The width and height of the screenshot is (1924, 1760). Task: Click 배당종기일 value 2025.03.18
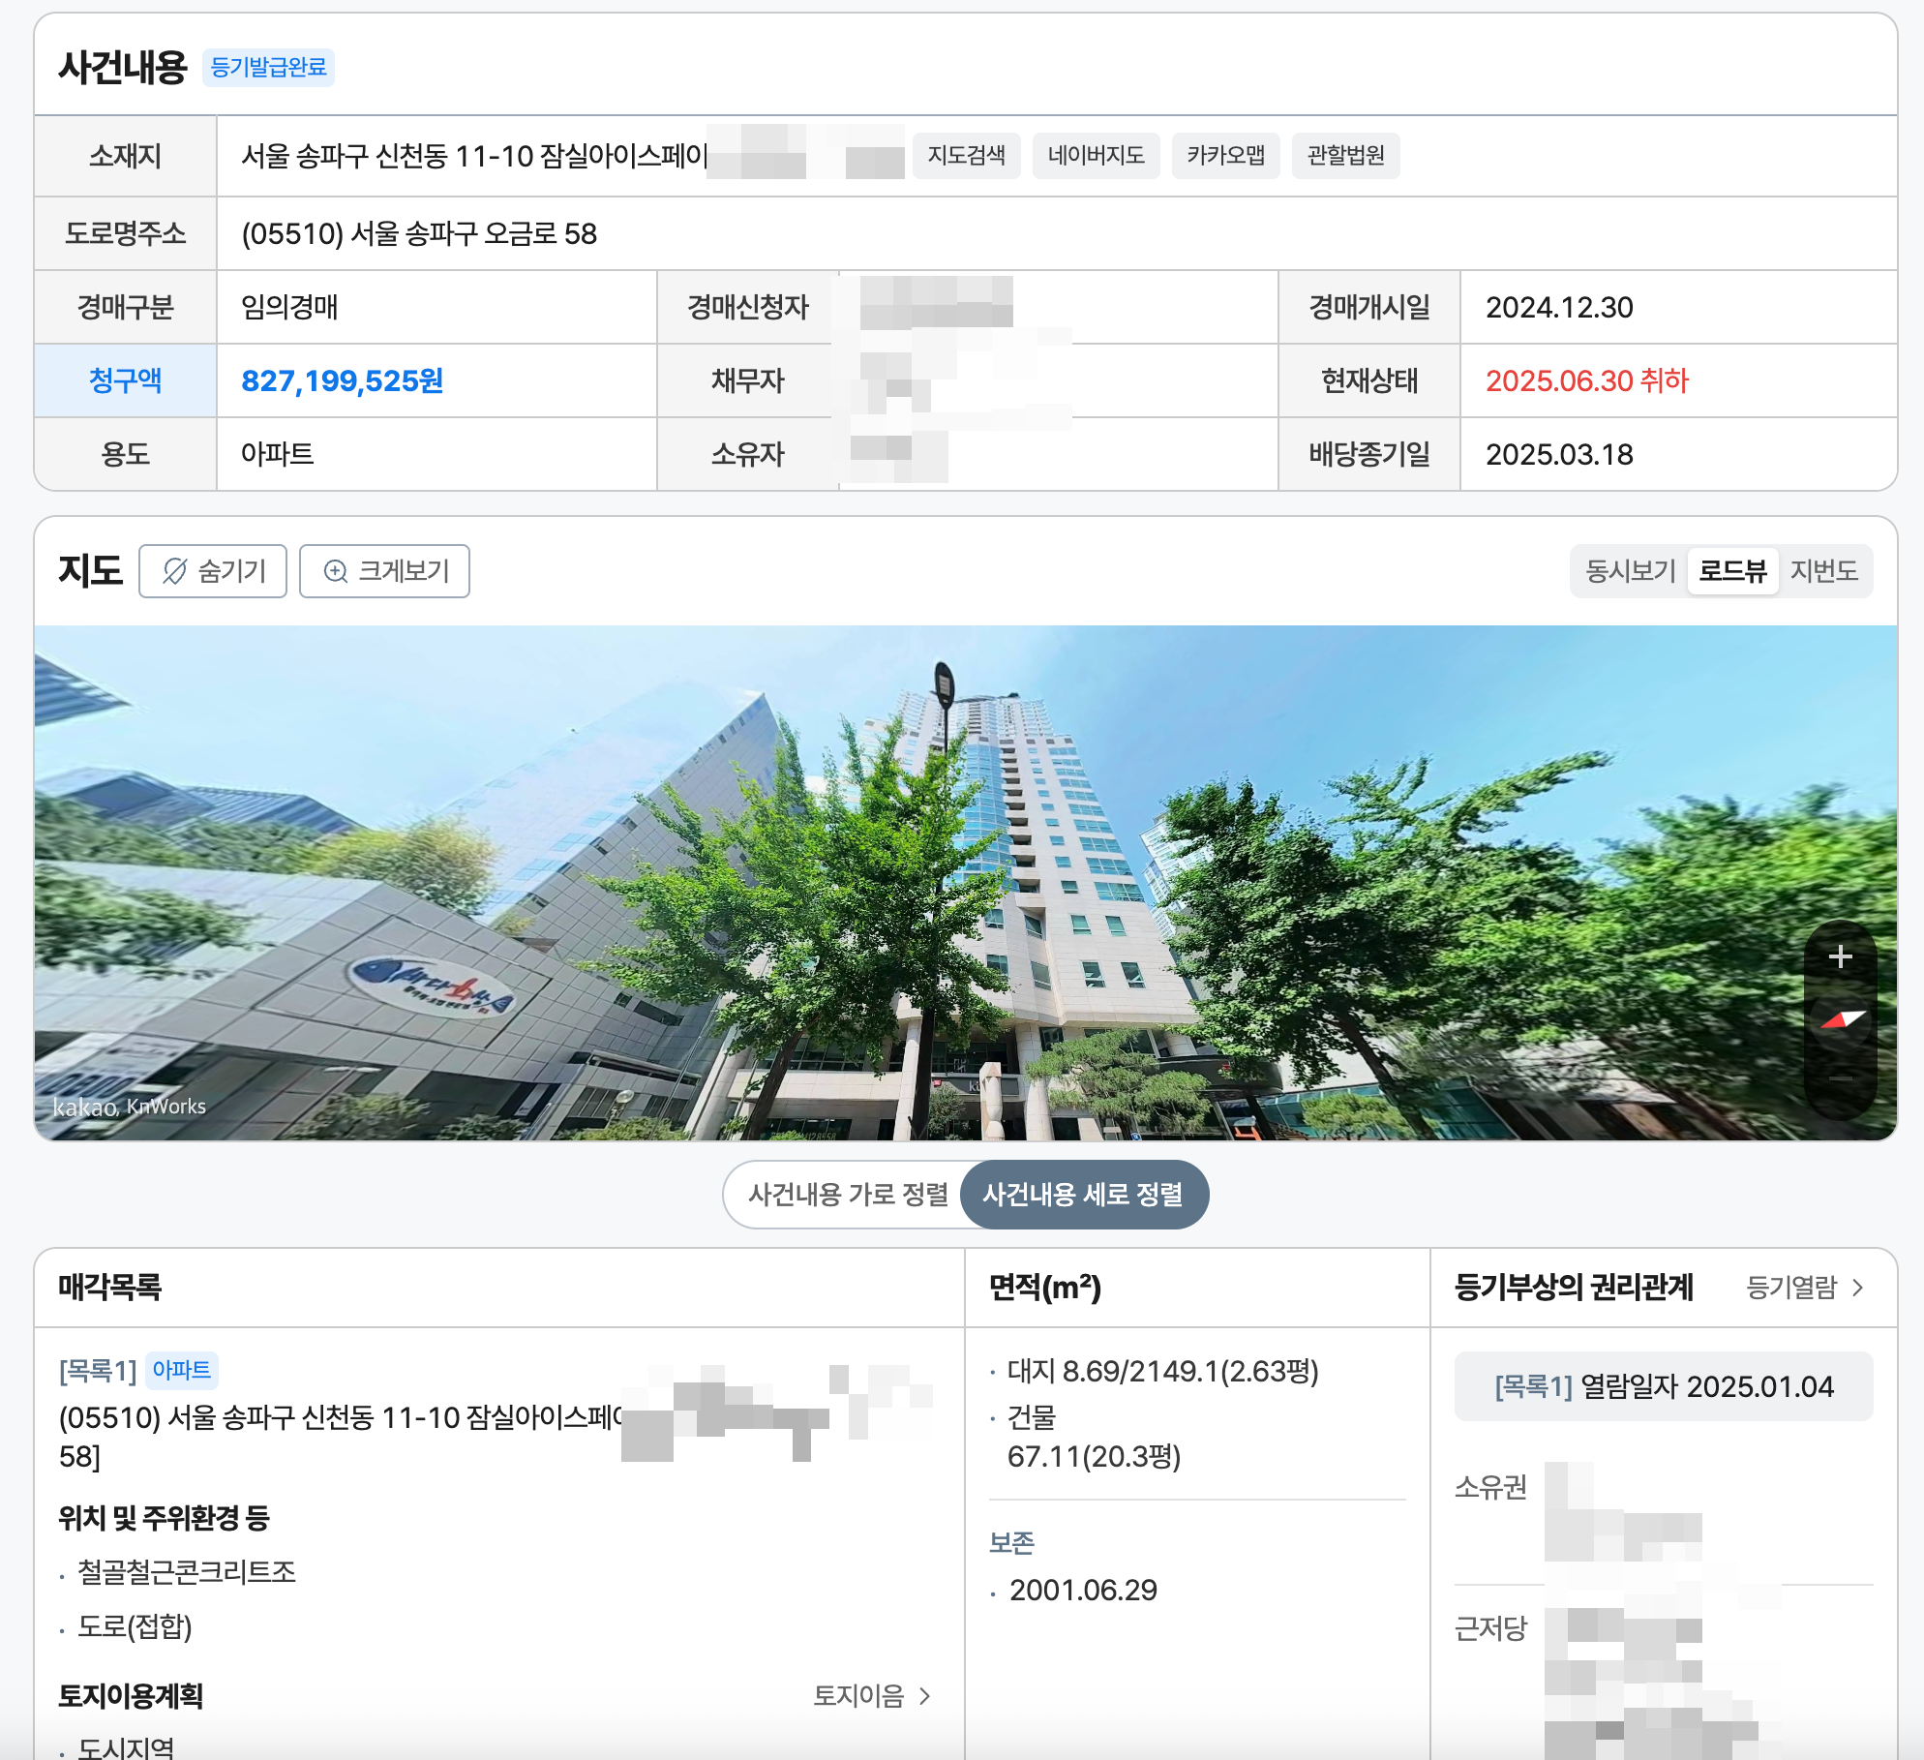click(1559, 455)
